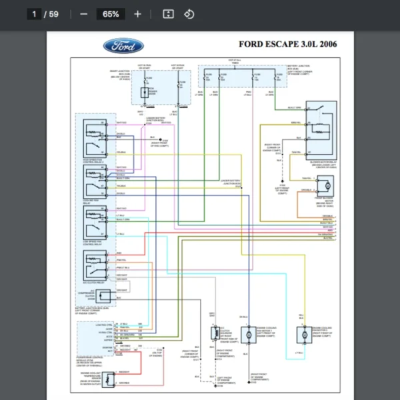Viewport: 400px width, 400px height.
Task: Rotate the document counterclockwise
Action: [189, 14]
